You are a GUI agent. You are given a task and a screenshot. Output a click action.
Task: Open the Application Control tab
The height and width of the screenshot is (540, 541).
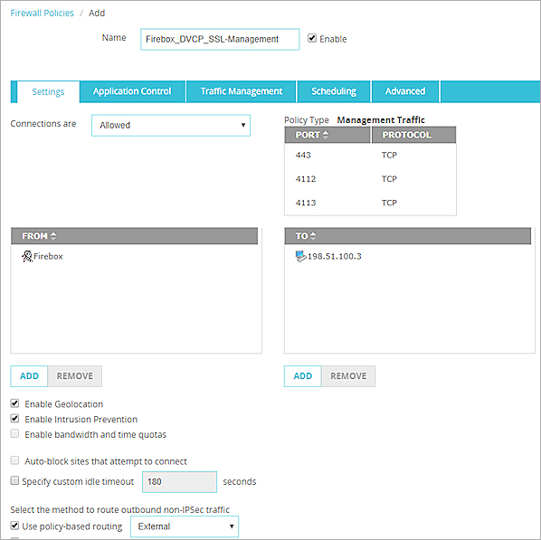click(x=132, y=91)
